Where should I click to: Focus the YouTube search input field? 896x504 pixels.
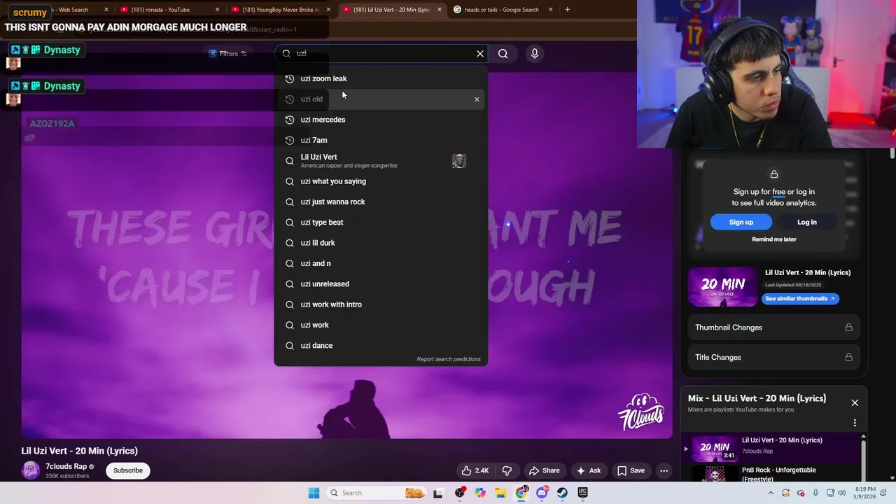[381, 53]
